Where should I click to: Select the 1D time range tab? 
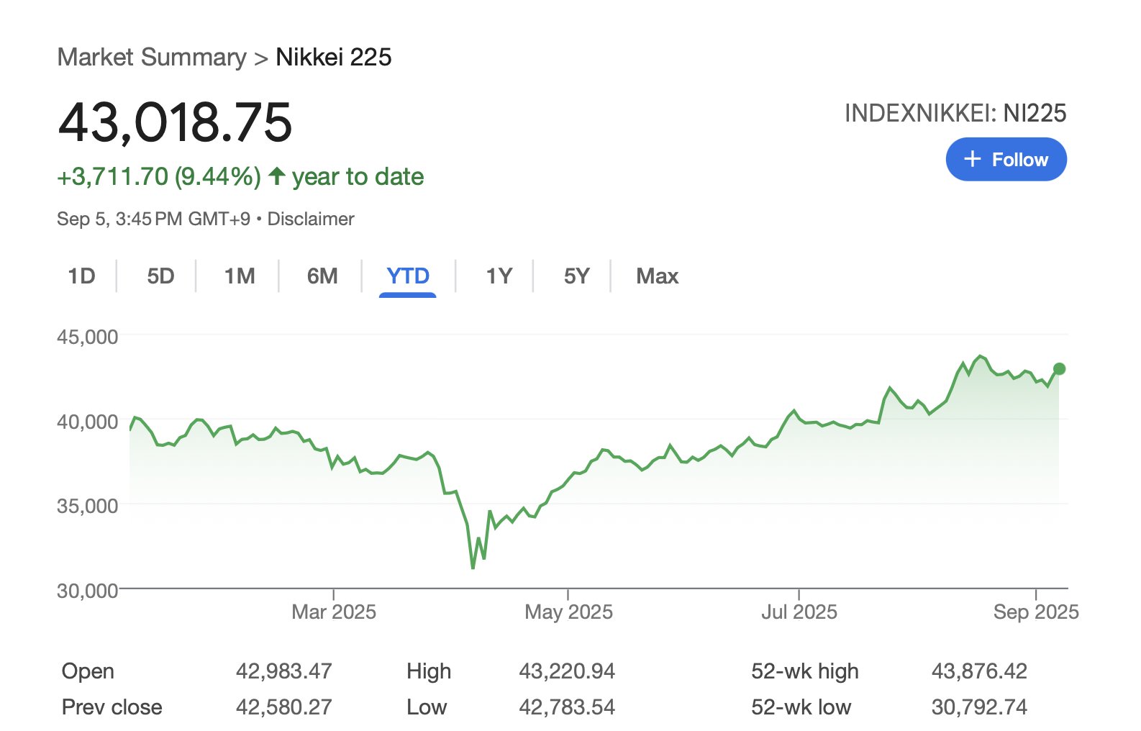81,276
